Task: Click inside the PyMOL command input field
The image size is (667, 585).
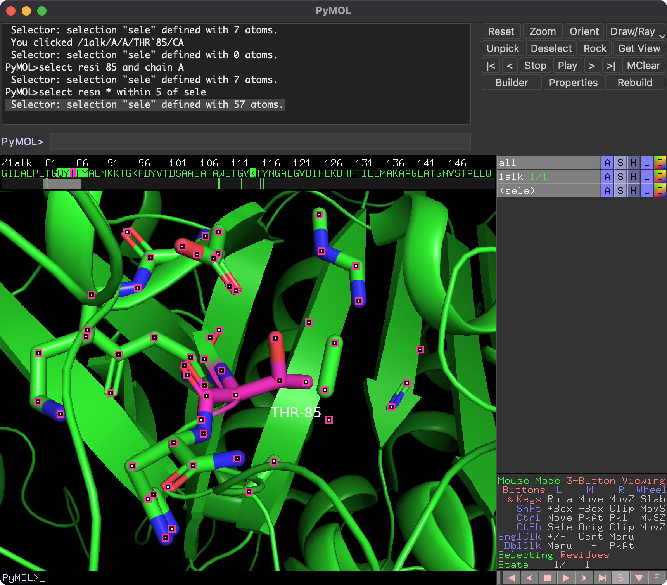Action: coord(260,141)
